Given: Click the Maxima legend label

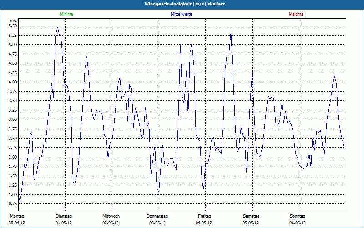Looking at the screenshot, I should click(x=296, y=14).
